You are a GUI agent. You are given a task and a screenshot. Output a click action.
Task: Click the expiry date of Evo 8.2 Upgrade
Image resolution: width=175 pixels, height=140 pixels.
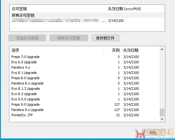(131, 94)
